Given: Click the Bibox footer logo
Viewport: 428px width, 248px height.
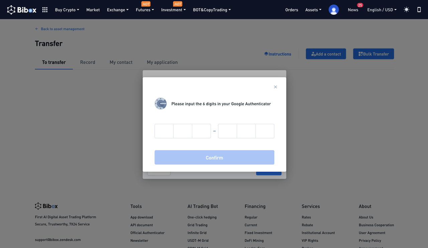Looking at the screenshot, I should (x=46, y=206).
